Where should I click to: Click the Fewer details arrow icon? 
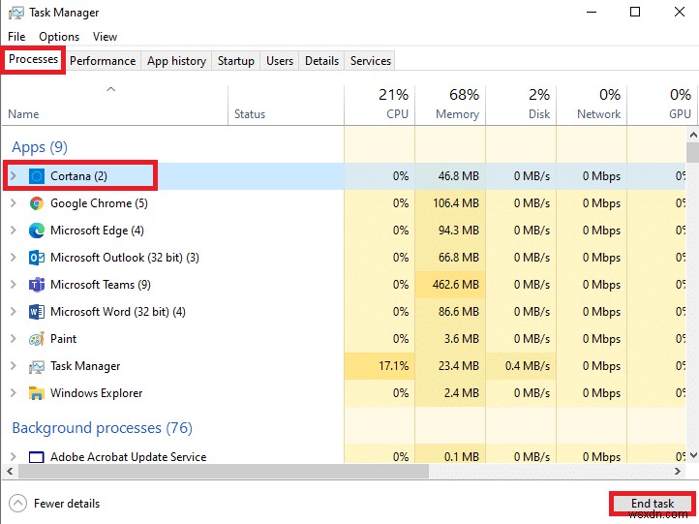[17, 504]
